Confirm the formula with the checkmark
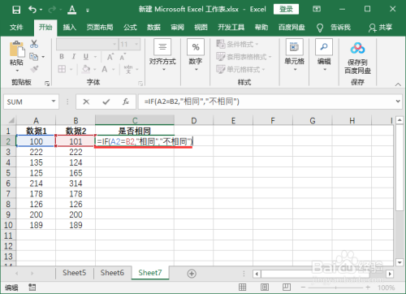This screenshot has width=406, height=294. 106,102
